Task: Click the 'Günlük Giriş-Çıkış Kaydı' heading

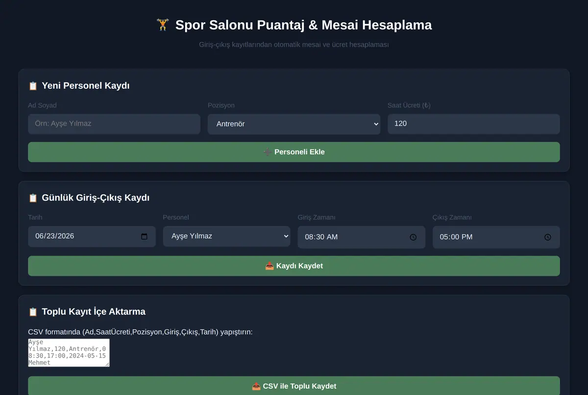Action: tap(96, 198)
